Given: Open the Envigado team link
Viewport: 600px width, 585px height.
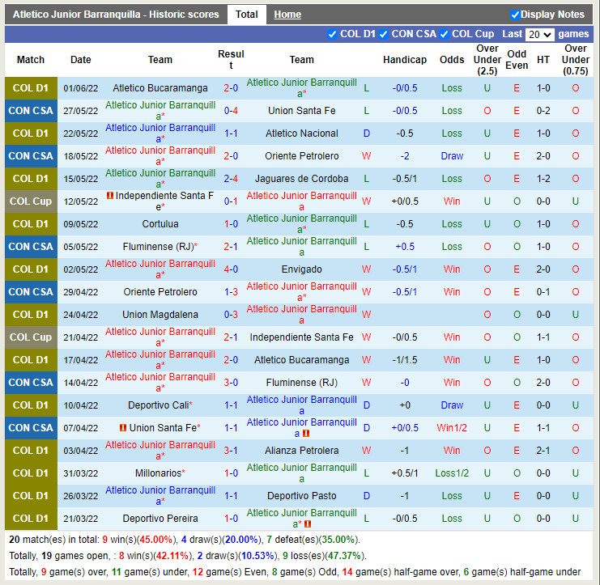Looking at the screenshot, I should [301, 269].
